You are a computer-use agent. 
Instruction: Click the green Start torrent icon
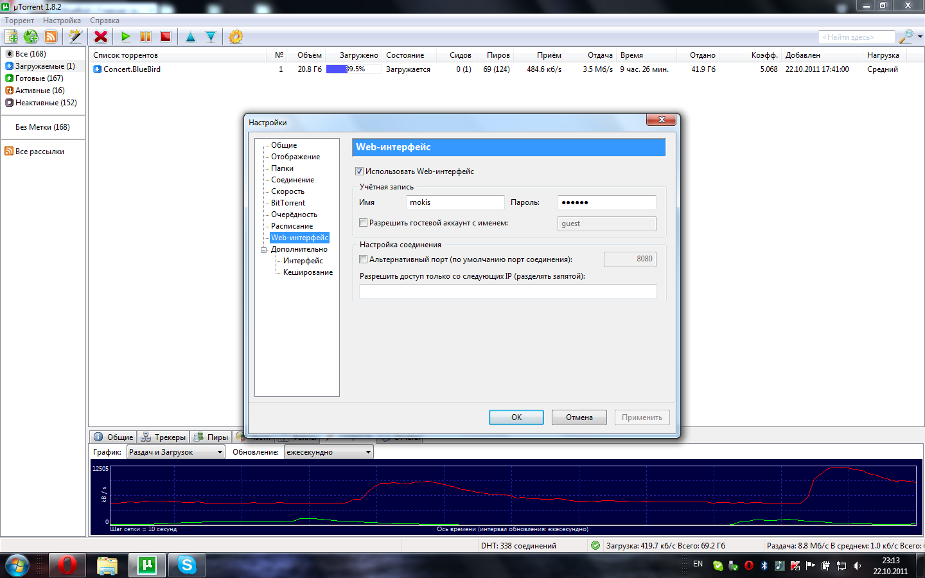coord(126,37)
